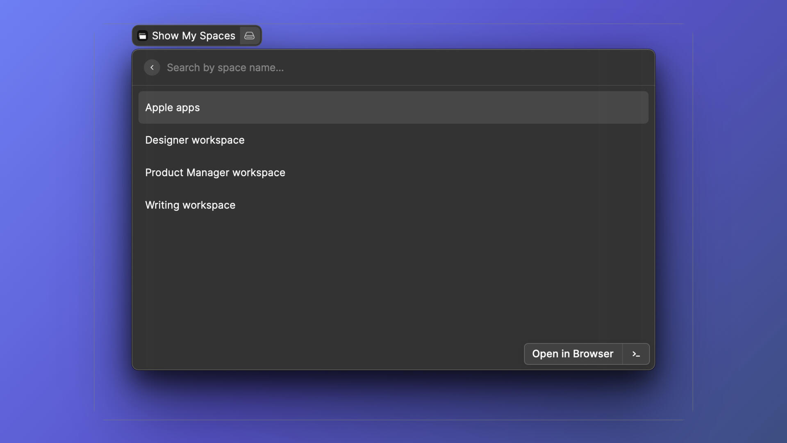Click the drive icon beside Show My Spaces
This screenshot has width=787, height=443.
[249, 36]
